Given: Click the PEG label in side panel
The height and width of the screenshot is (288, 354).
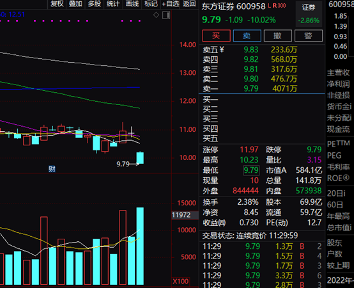Looking at the screenshot, I should coord(334,156).
